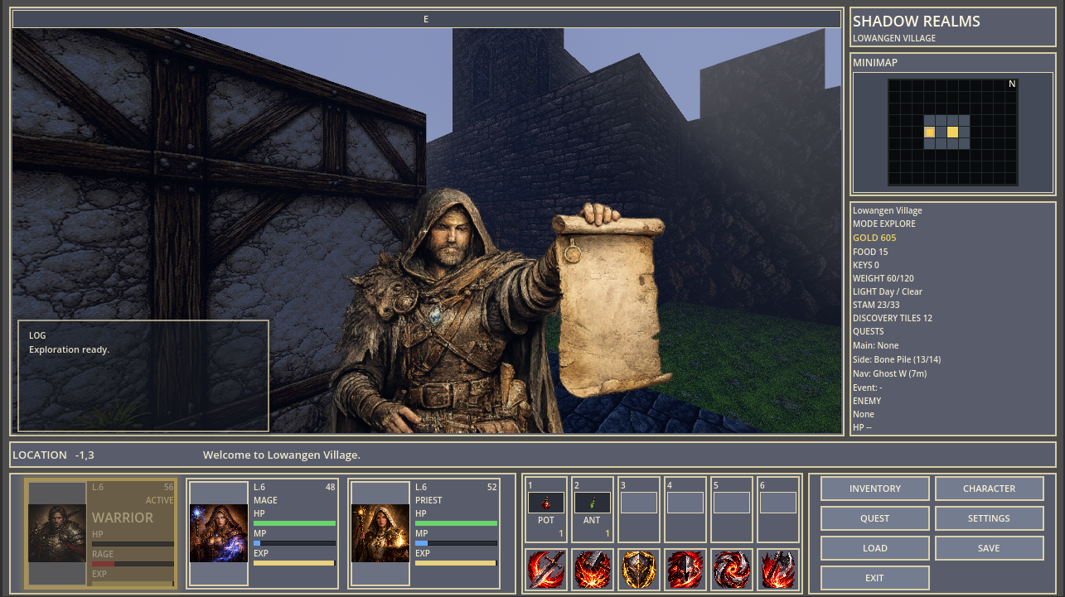Screen dimensions: 1065x597
Task: Click the MINIMAP panel heading
Action: [875, 62]
